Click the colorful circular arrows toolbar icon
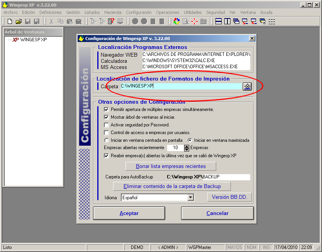Screen dimensions: 322x252 point(176,21)
